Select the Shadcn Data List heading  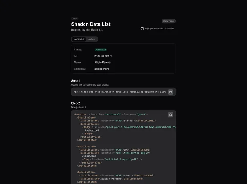pyautogui.click(x=91, y=24)
